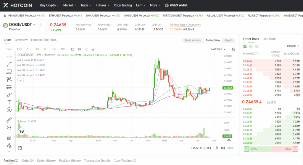This screenshot has height=165, width=303.
Task: Open the chart settings hexagon icon
Action: pyautogui.click(x=93, y=49)
